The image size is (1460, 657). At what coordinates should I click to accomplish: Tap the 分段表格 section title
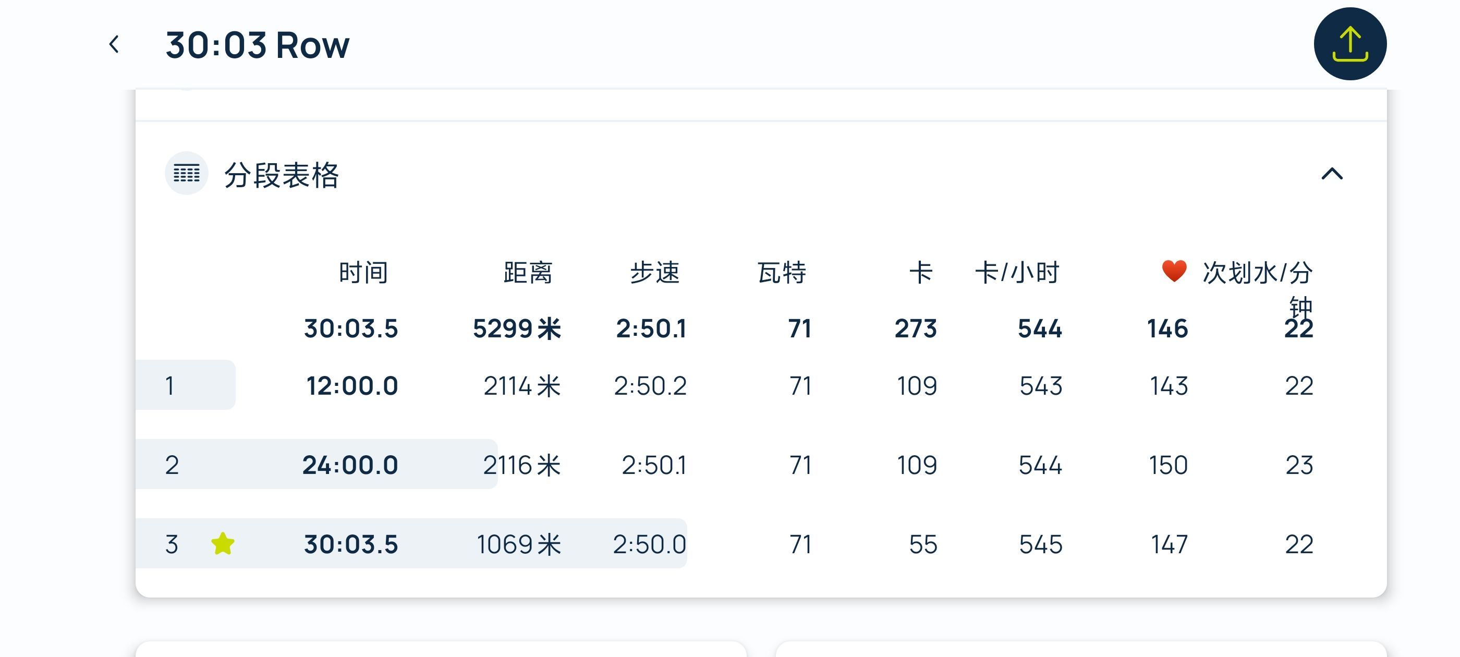pyautogui.click(x=282, y=175)
